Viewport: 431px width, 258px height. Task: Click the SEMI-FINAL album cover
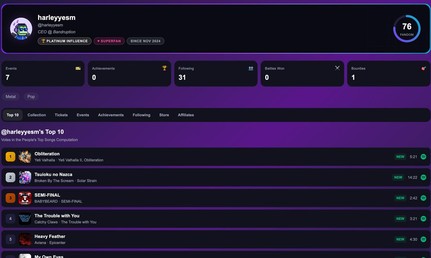(x=25, y=198)
